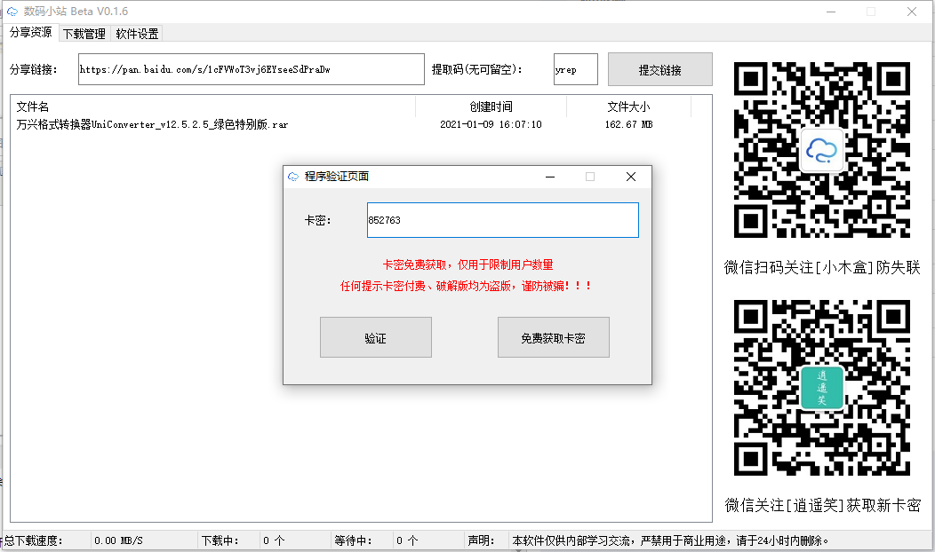935x552 pixels.
Task: Click the 创建时间 column header
Action: click(x=491, y=106)
